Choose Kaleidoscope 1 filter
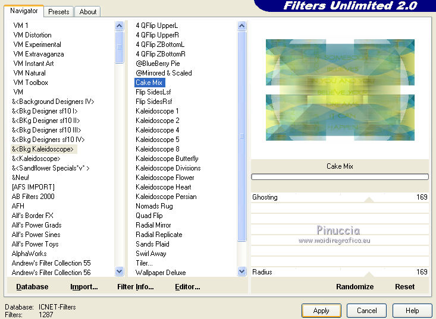This screenshot has width=436, height=319. (157, 110)
